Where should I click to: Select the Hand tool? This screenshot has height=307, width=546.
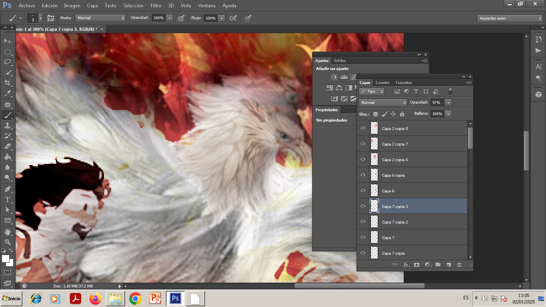8,231
